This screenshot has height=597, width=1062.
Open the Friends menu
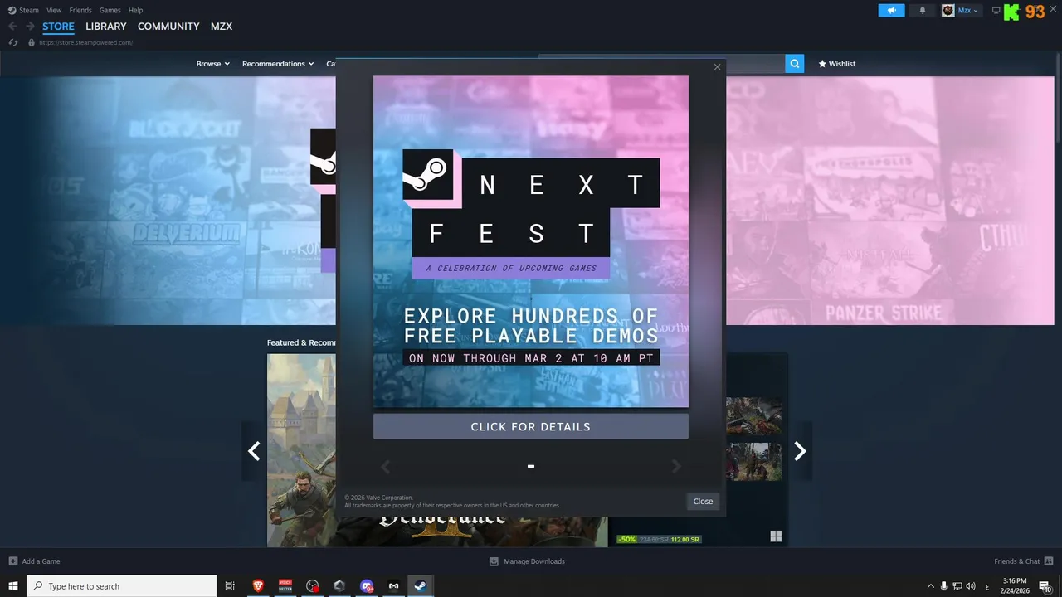(80, 10)
